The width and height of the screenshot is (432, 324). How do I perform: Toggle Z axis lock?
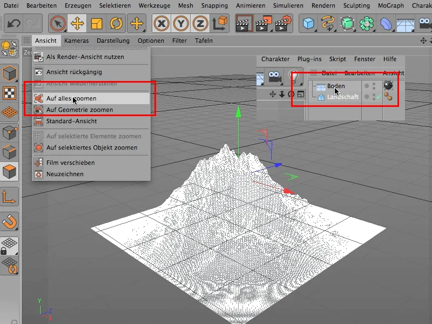pos(200,23)
